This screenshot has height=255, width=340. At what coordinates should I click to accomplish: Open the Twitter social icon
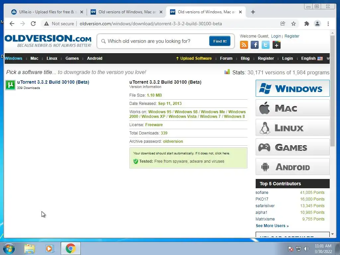click(265, 45)
